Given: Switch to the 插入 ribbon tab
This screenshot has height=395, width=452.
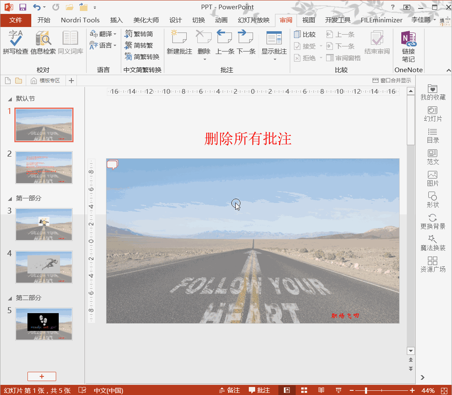Looking at the screenshot, I should coord(116,20).
